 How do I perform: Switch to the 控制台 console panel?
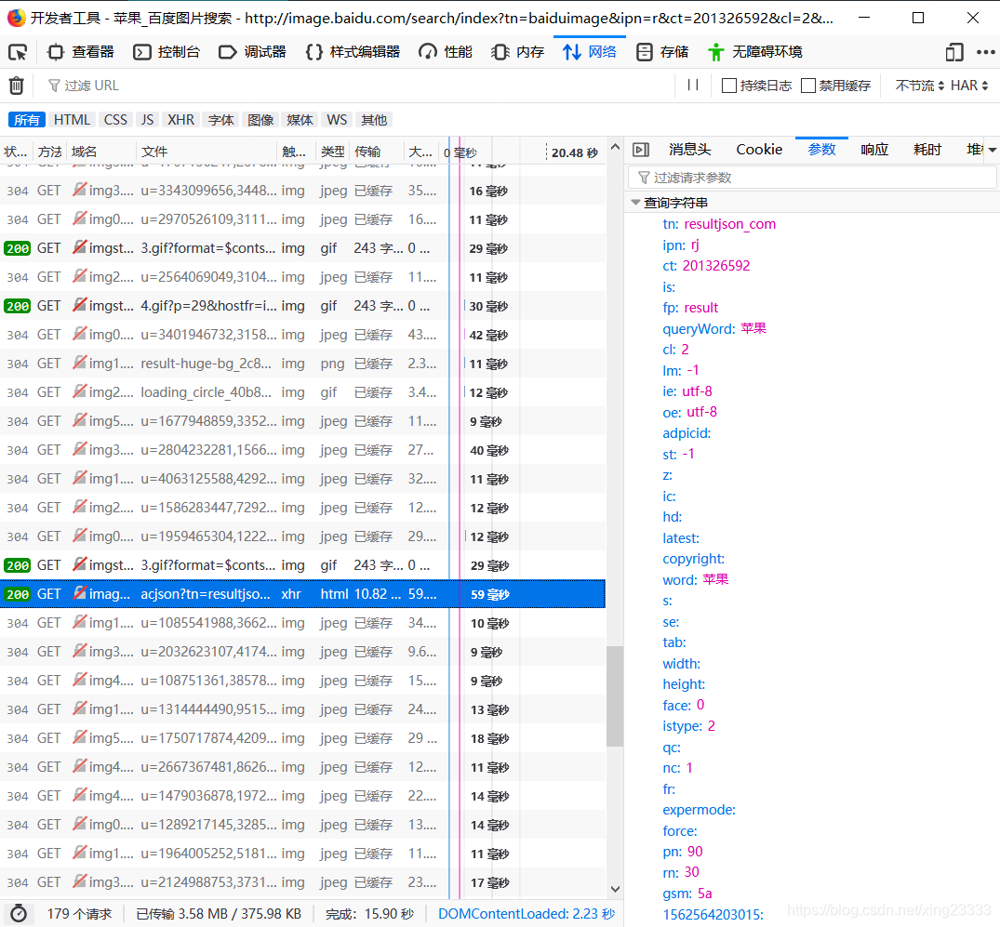(x=167, y=52)
